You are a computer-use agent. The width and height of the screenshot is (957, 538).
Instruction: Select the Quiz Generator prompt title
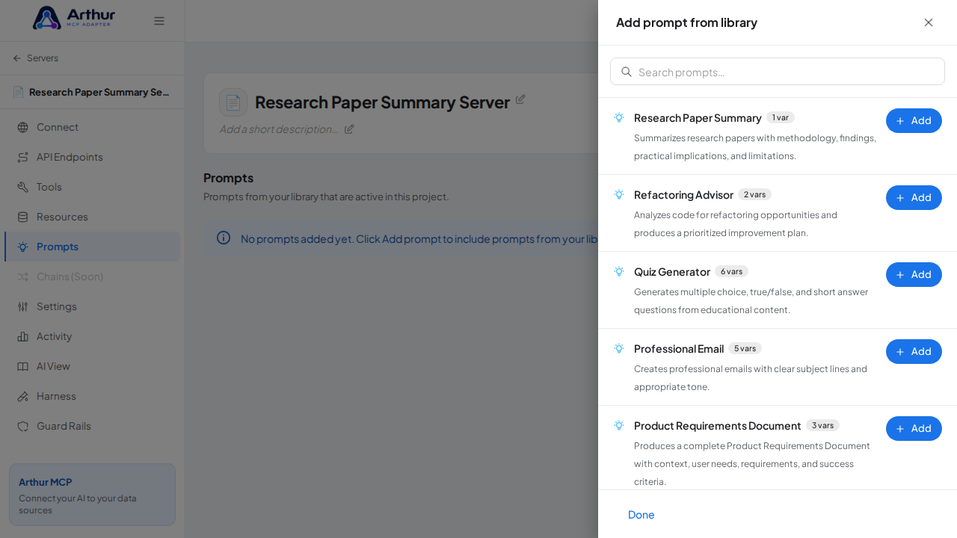(x=672, y=271)
